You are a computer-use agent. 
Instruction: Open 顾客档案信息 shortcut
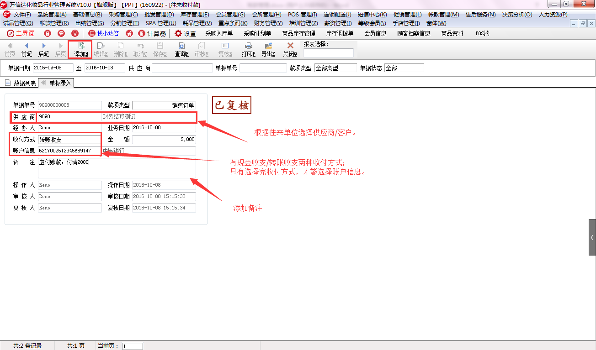click(x=414, y=33)
